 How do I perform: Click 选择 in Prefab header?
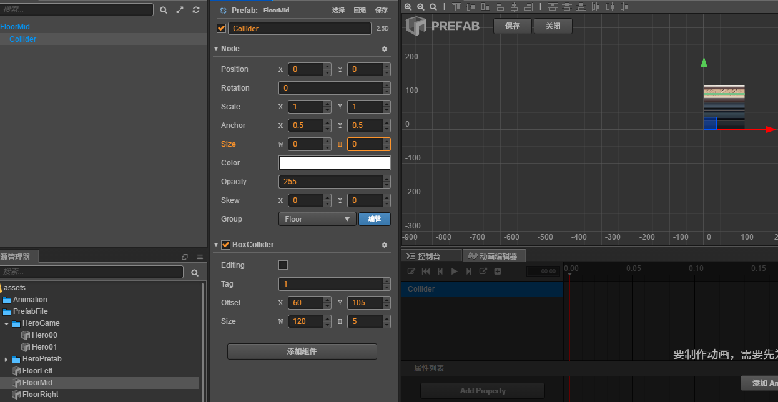coord(338,11)
